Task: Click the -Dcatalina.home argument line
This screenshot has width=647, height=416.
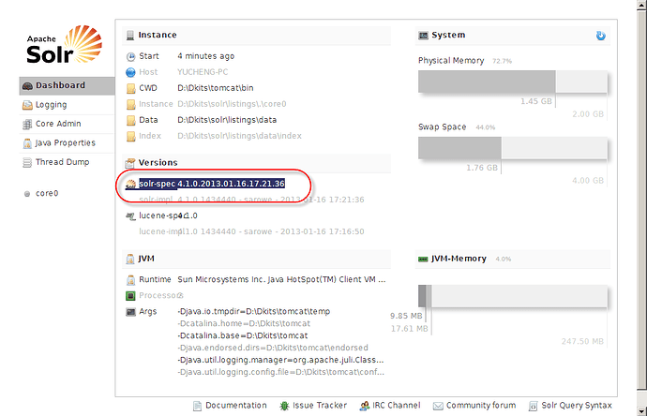Action: (244, 323)
